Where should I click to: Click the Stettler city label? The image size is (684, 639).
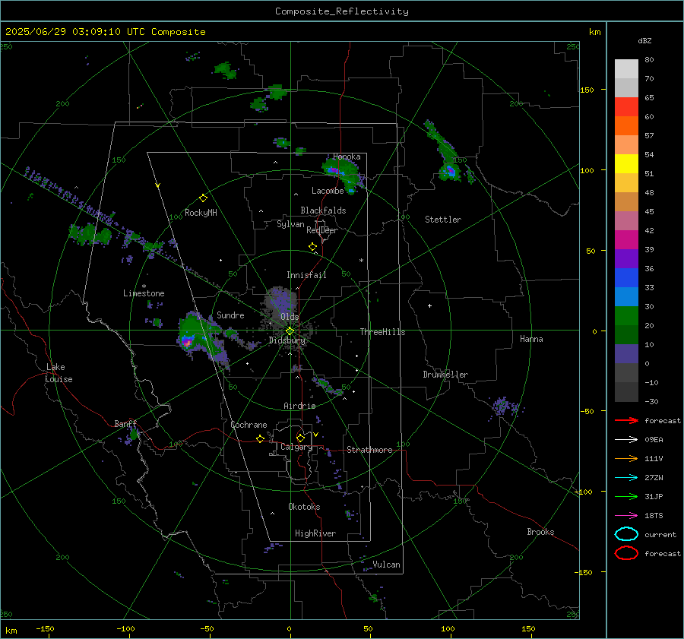[443, 220]
